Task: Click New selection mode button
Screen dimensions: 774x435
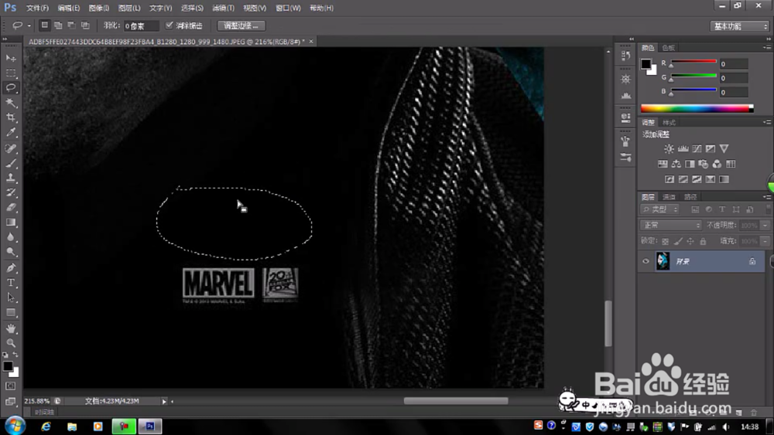Action: click(44, 25)
